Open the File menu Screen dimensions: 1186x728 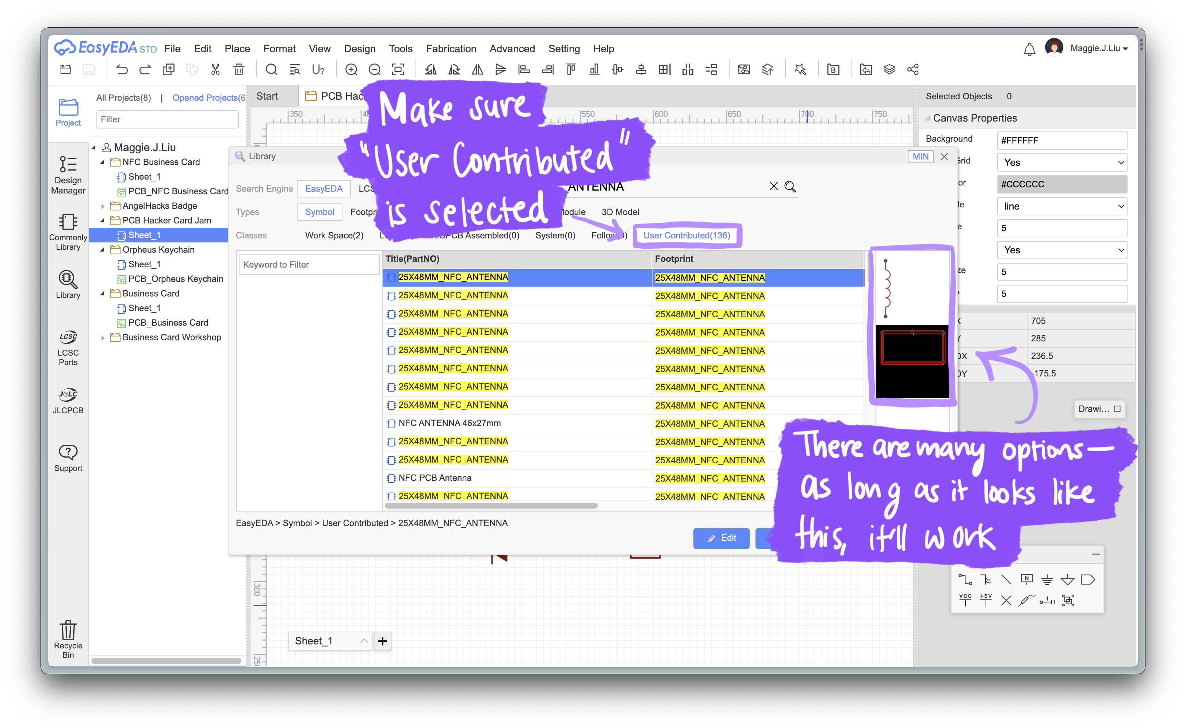(x=172, y=49)
